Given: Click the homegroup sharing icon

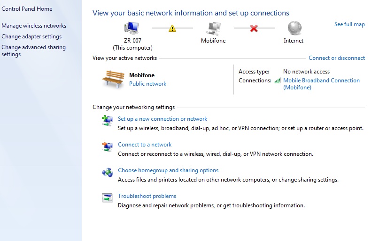Looking at the screenshot, I should [108, 173].
